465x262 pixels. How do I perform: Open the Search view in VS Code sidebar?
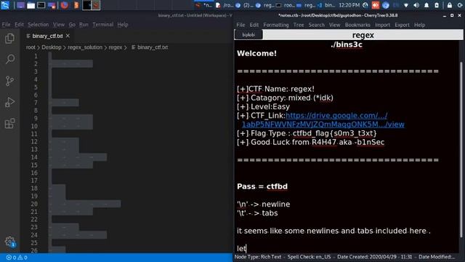10,59
